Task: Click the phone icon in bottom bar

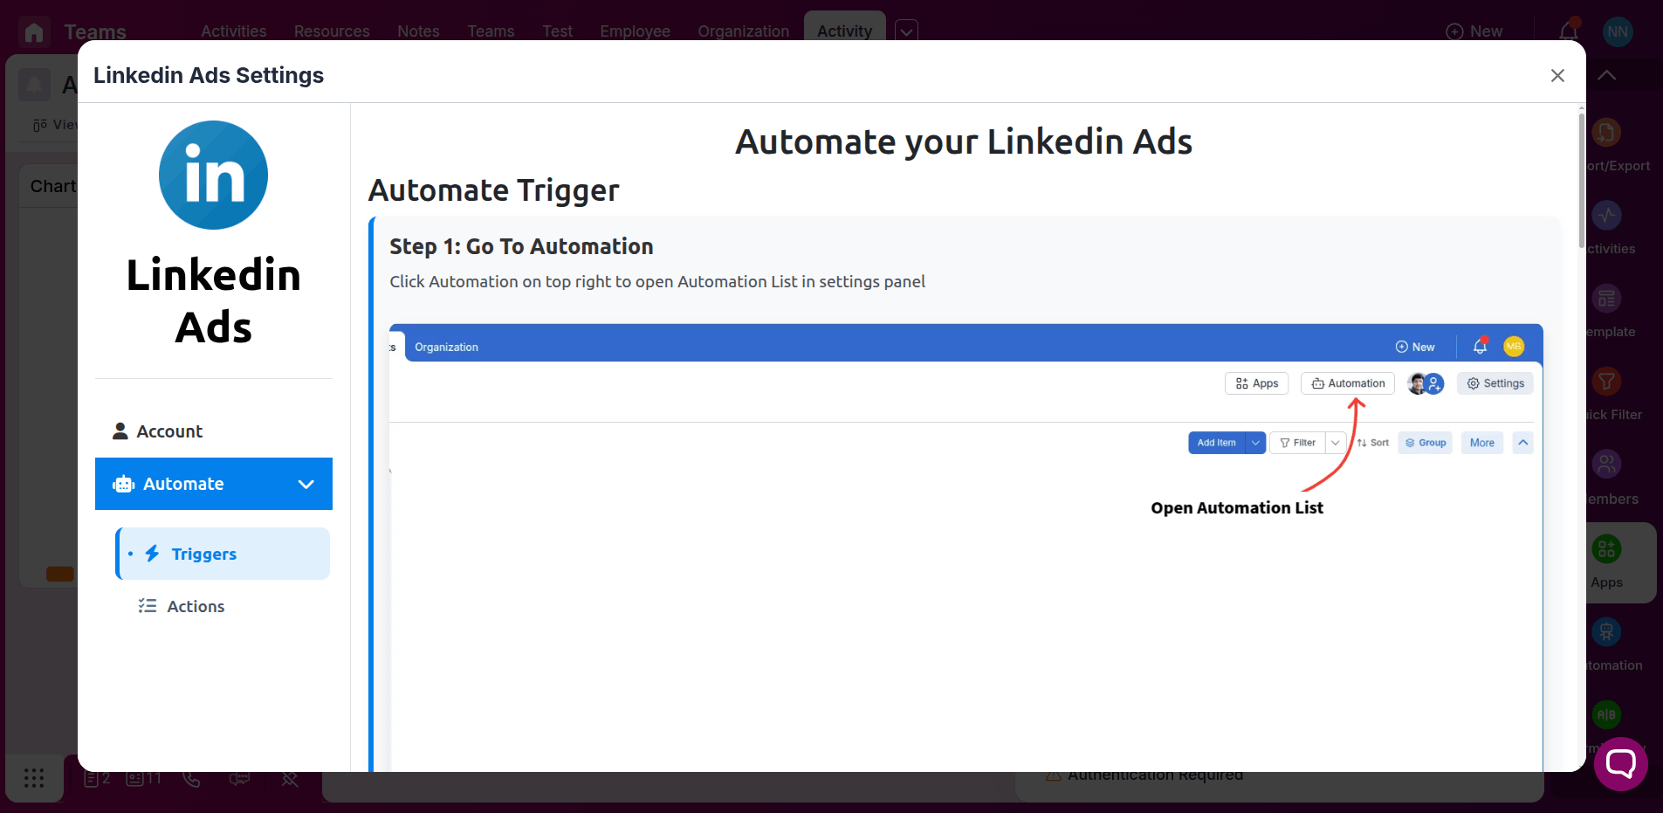Action: (192, 778)
